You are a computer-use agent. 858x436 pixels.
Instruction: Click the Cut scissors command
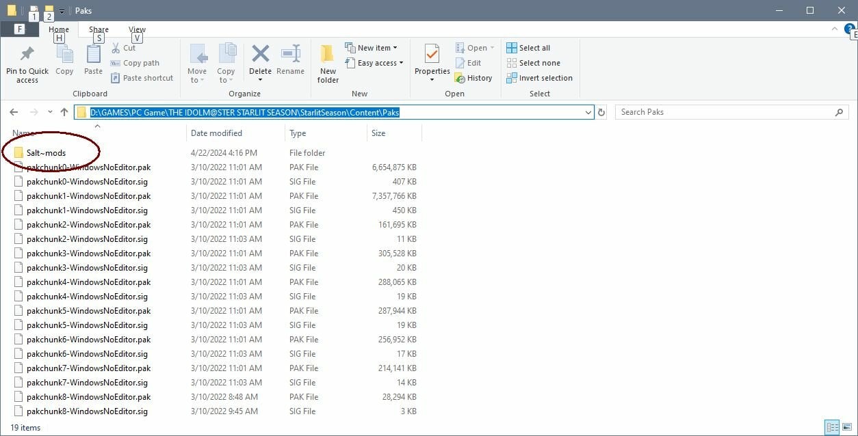(124, 48)
